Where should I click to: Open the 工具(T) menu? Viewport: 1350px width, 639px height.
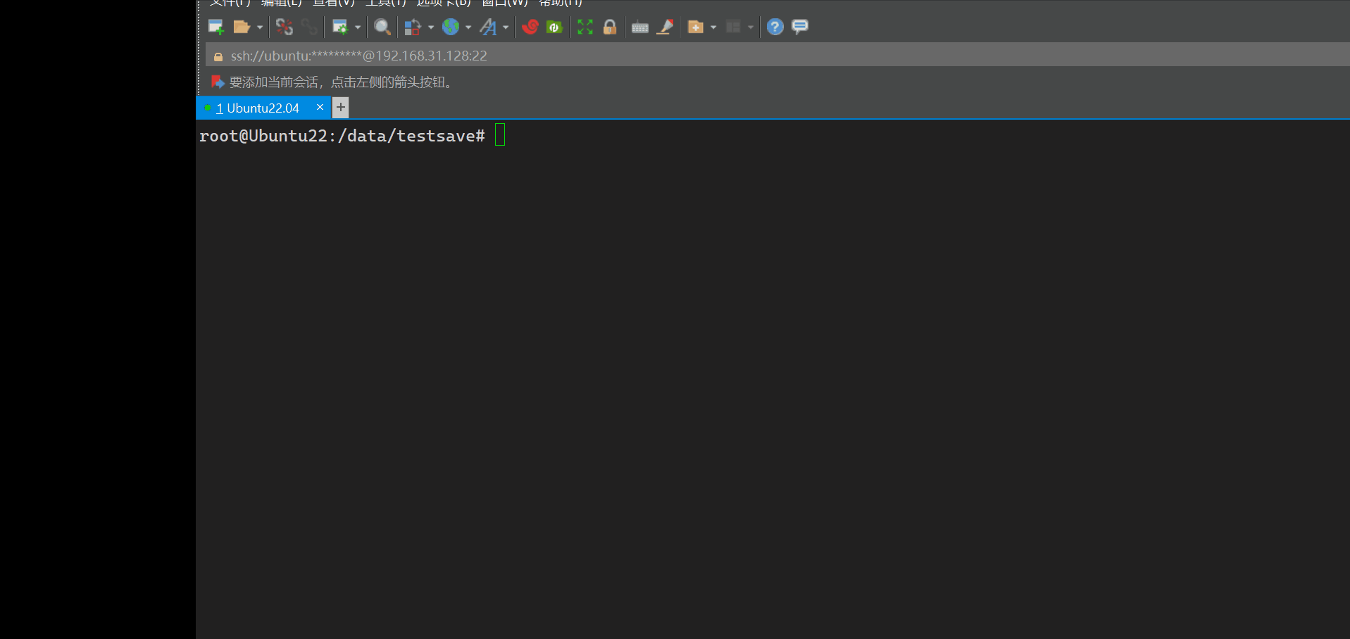386,3
